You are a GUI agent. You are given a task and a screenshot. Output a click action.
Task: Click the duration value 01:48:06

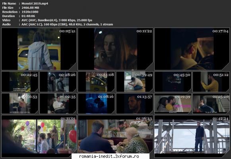pos(28,16)
